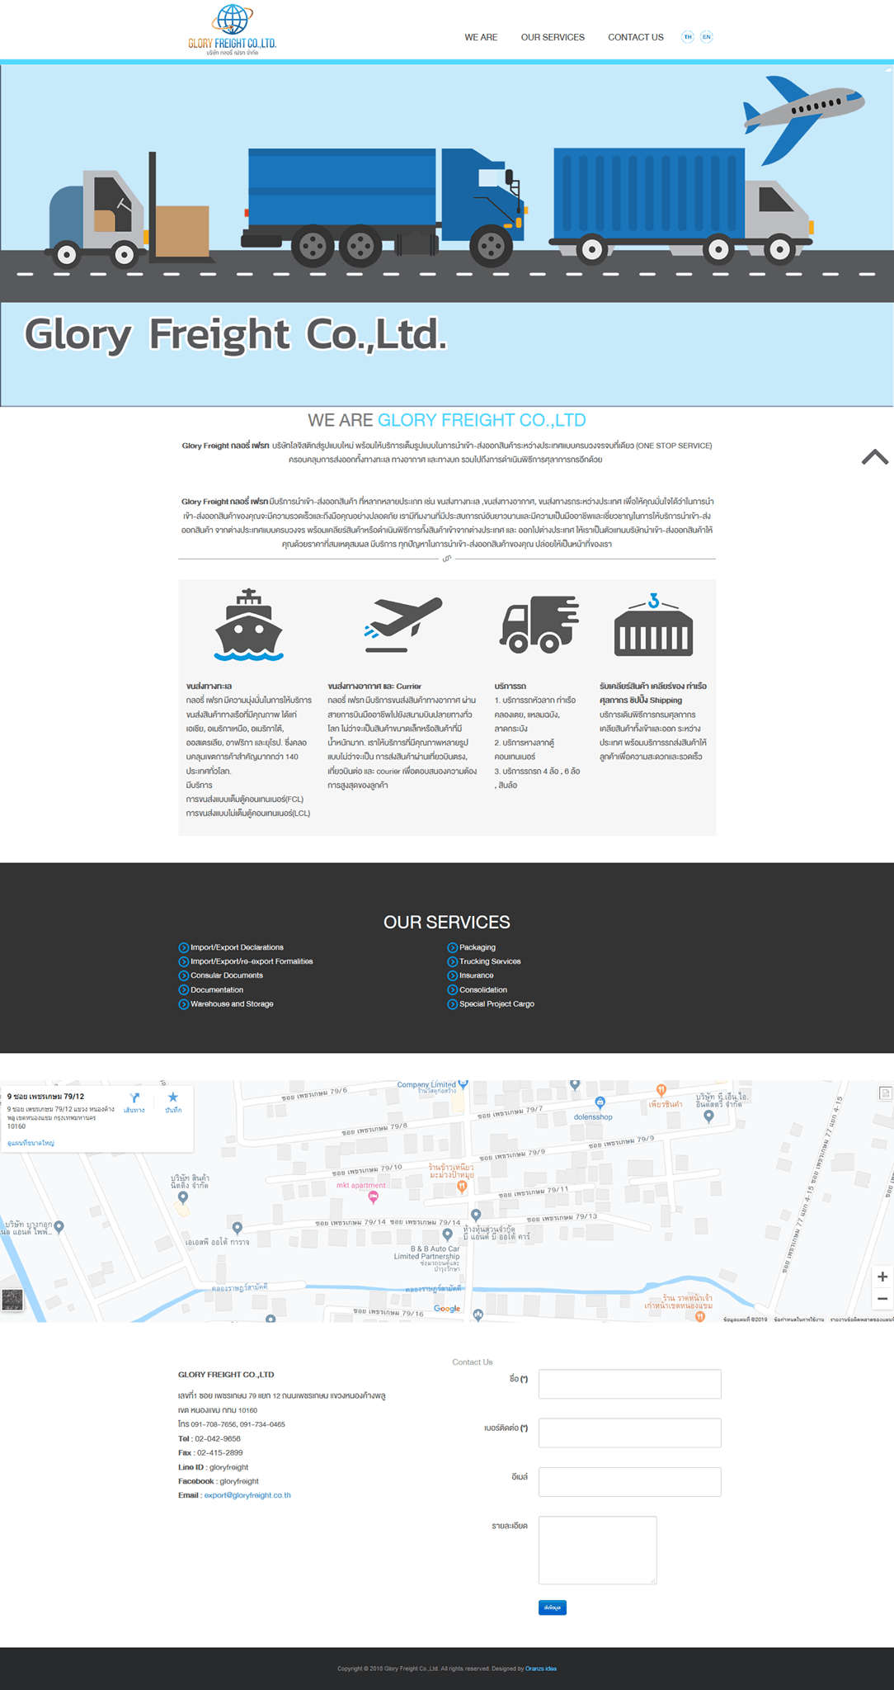Click the map directions arrow icon
This screenshot has width=894, height=1690.
pyautogui.click(x=134, y=1098)
